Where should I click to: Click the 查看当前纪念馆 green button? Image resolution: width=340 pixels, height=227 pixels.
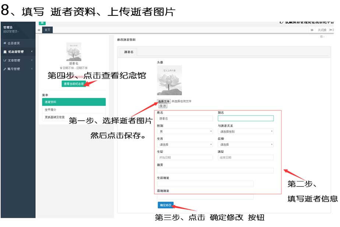tap(74, 84)
